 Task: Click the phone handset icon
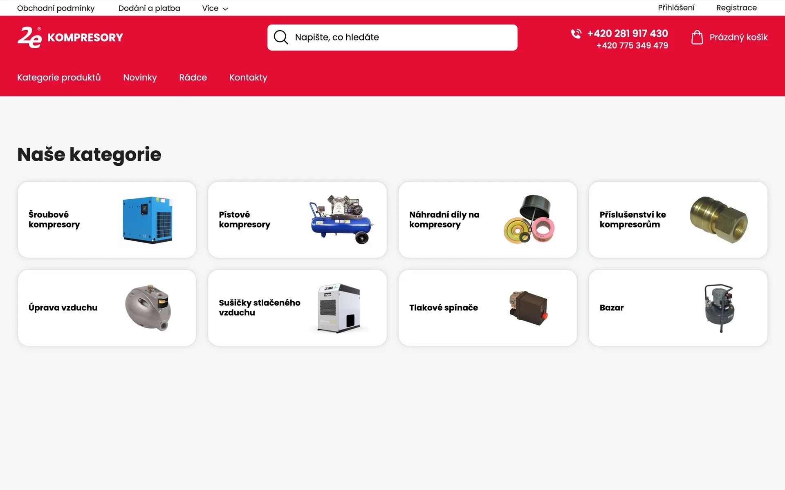[576, 34]
